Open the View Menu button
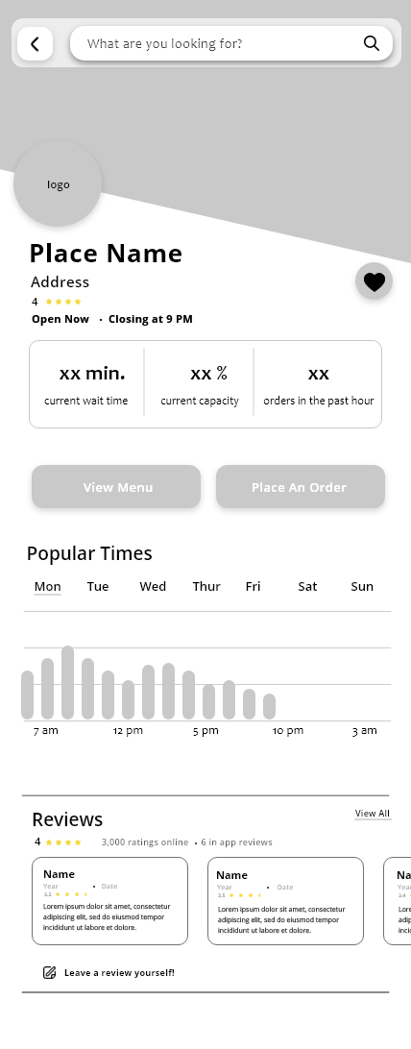Screen dimensions: 411x1049 pyautogui.click(x=116, y=486)
